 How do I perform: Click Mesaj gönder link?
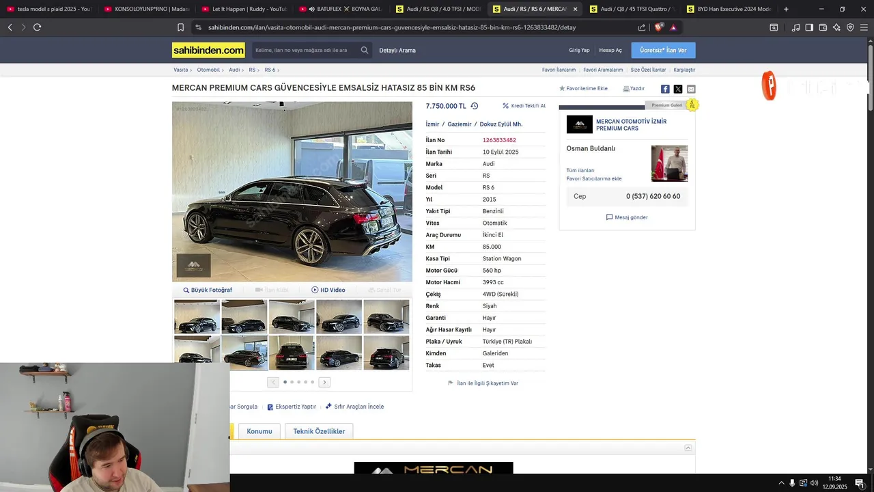pyautogui.click(x=627, y=217)
